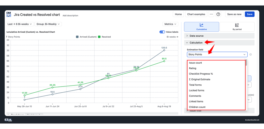Screen dimensions: 264x129
Task: Click the CM app logo icon
Action: [x=9, y=14]
